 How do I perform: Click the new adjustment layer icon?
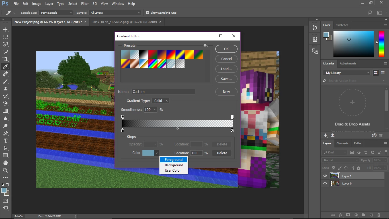tap(356, 215)
